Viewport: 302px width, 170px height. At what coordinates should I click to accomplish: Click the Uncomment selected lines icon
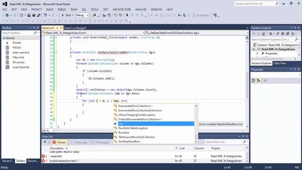pos(120,15)
